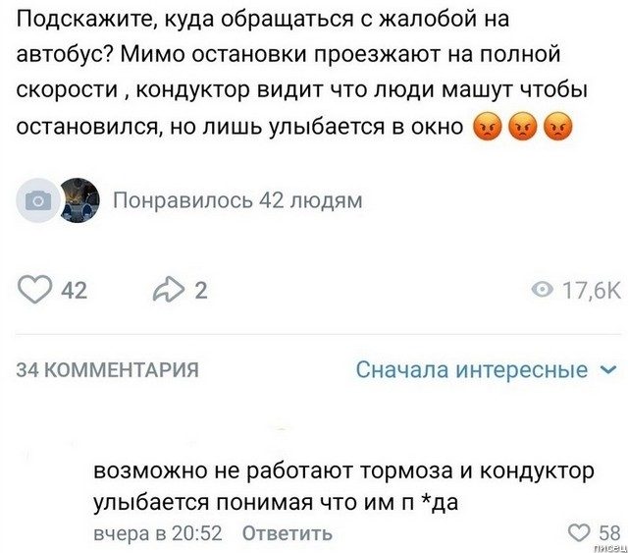Click the 17,6K view counter

pos(591,290)
